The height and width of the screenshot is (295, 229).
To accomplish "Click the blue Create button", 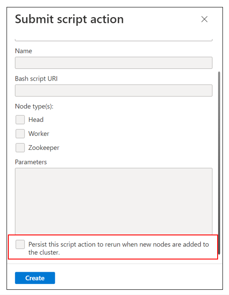I will tap(35, 278).
